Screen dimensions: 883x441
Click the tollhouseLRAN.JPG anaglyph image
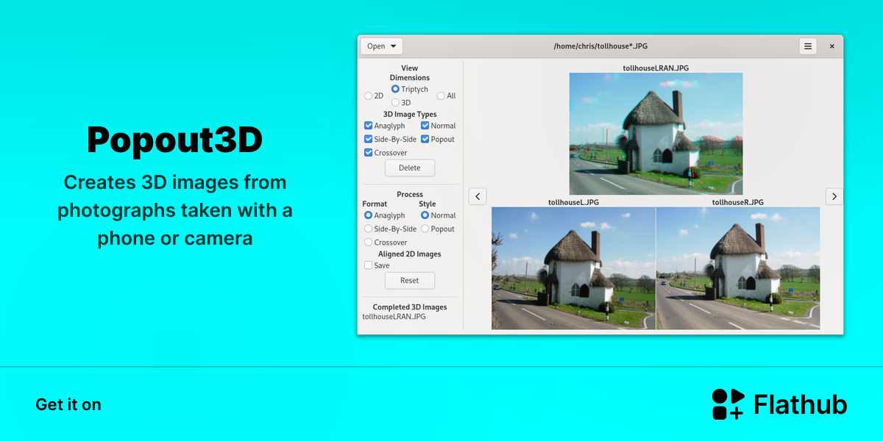point(656,134)
